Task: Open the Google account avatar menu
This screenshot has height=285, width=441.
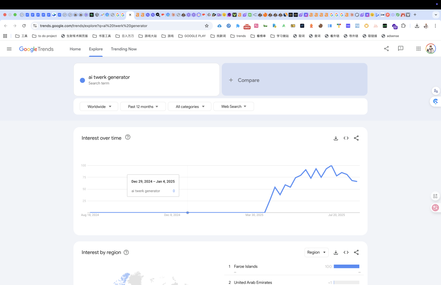Action: [x=431, y=49]
